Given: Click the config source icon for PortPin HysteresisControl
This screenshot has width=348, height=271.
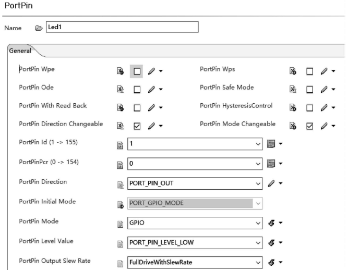Looking at the screenshot, I should 293,107.
